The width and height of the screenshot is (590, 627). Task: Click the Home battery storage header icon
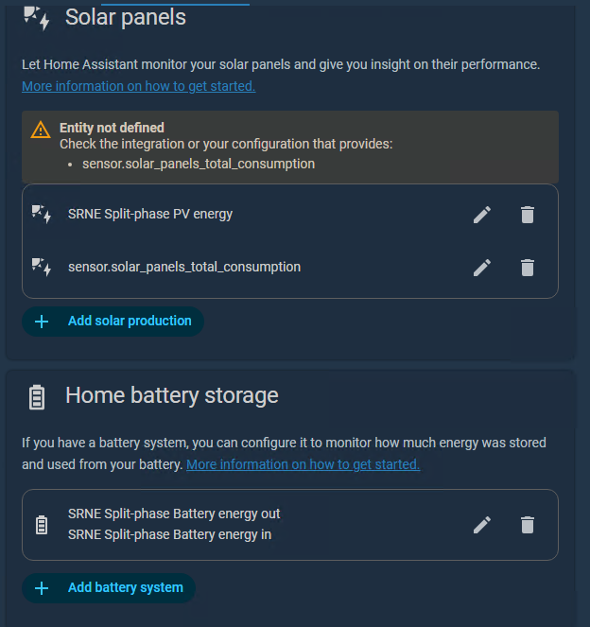[37, 396]
